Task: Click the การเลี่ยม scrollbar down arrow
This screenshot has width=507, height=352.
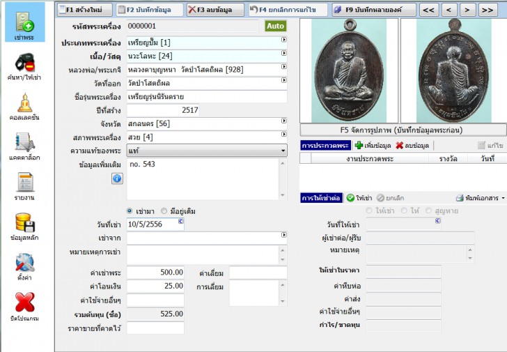Action: pyautogui.click(x=283, y=302)
